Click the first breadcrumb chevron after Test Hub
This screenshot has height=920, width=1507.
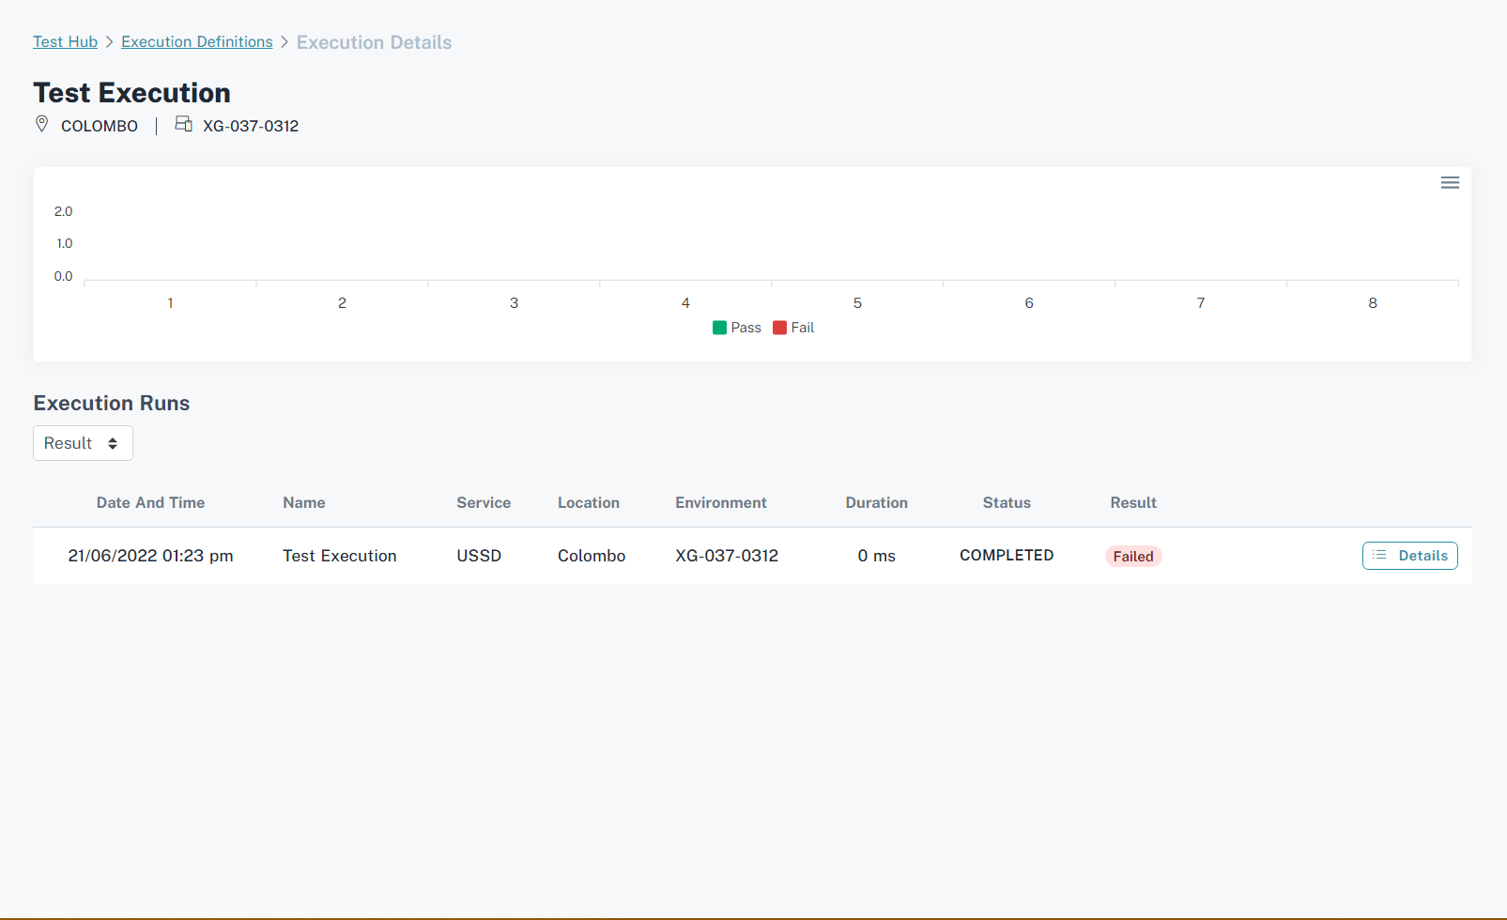coord(109,42)
